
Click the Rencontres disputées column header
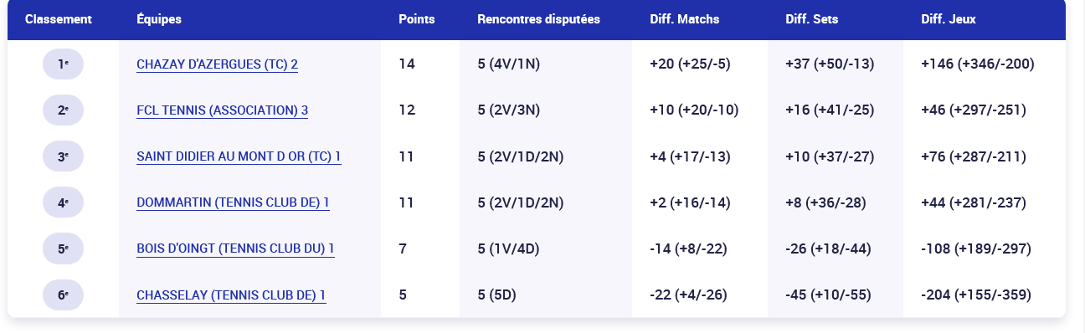[538, 18]
